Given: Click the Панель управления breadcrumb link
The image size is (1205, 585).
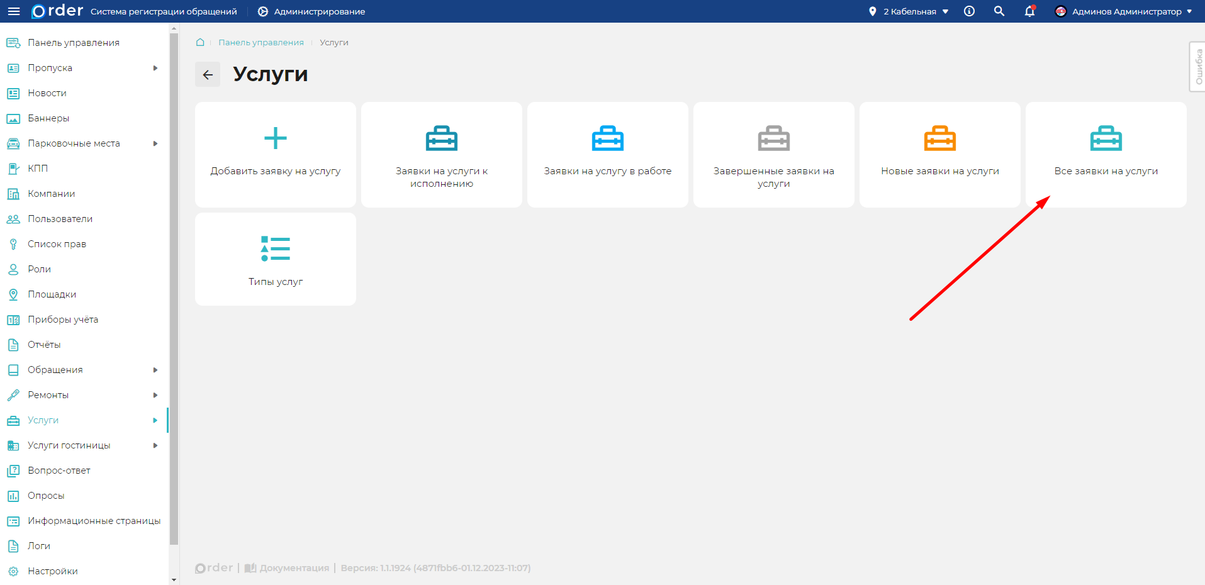Looking at the screenshot, I should point(261,42).
